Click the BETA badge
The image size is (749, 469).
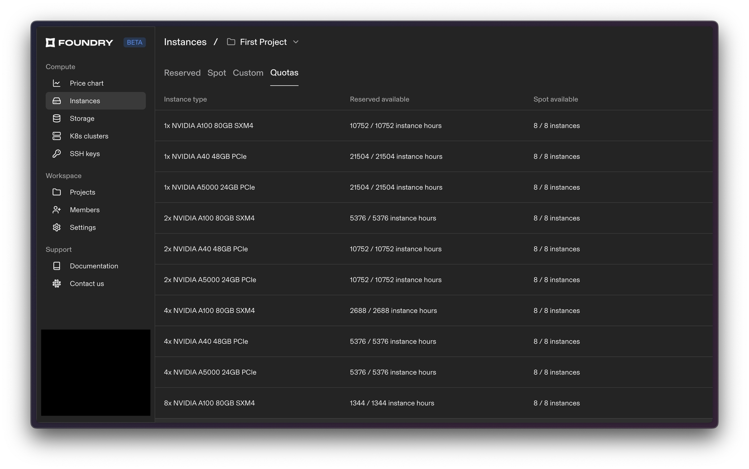click(x=135, y=42)
